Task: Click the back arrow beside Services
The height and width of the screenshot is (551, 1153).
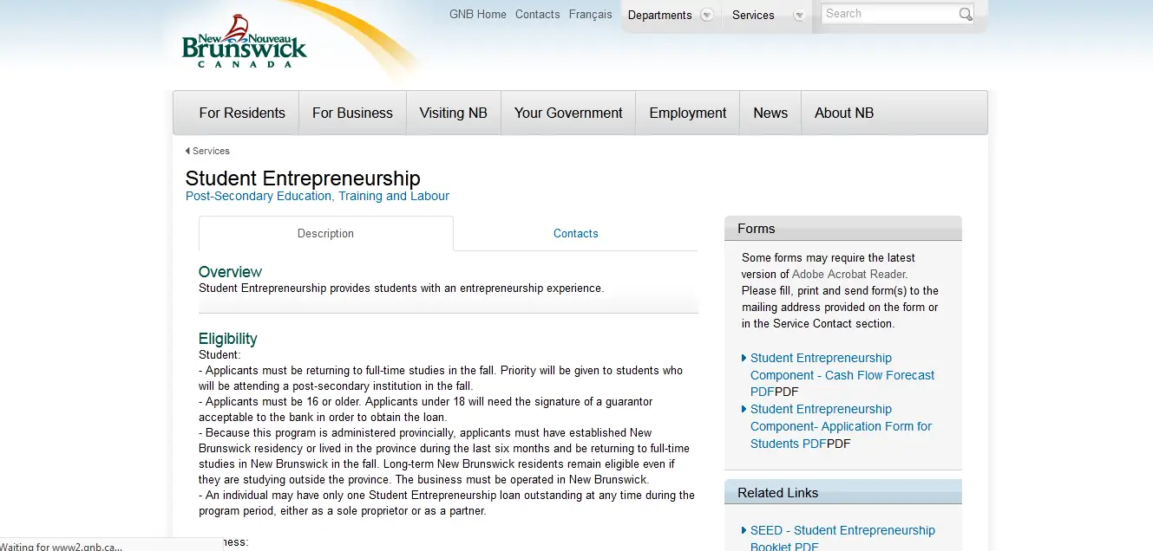Action: [x=187, y=151]
